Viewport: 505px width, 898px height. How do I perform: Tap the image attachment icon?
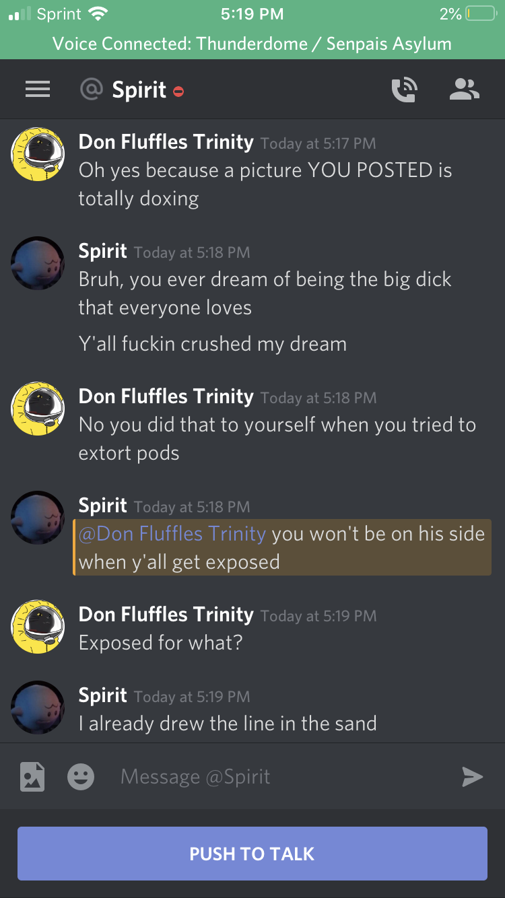(x=32, y=777)
